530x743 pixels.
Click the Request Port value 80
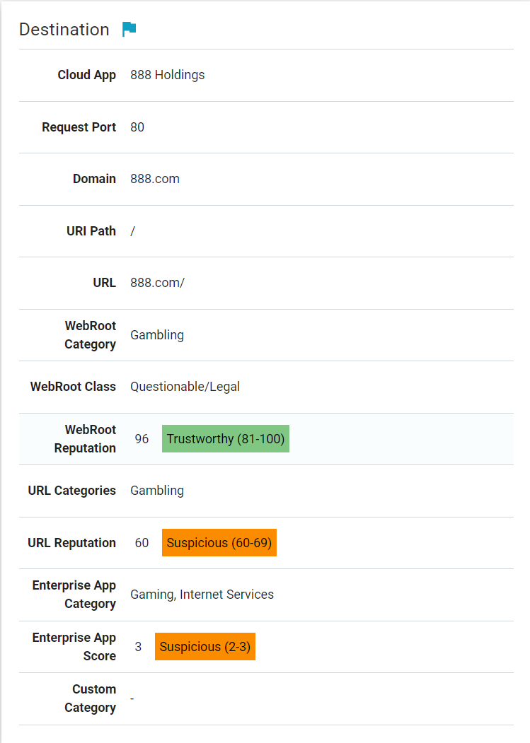tap(137, 127)
